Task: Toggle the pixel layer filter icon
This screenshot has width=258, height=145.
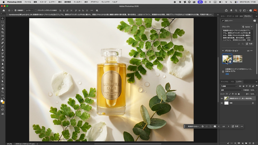Action: pos(240,86)
